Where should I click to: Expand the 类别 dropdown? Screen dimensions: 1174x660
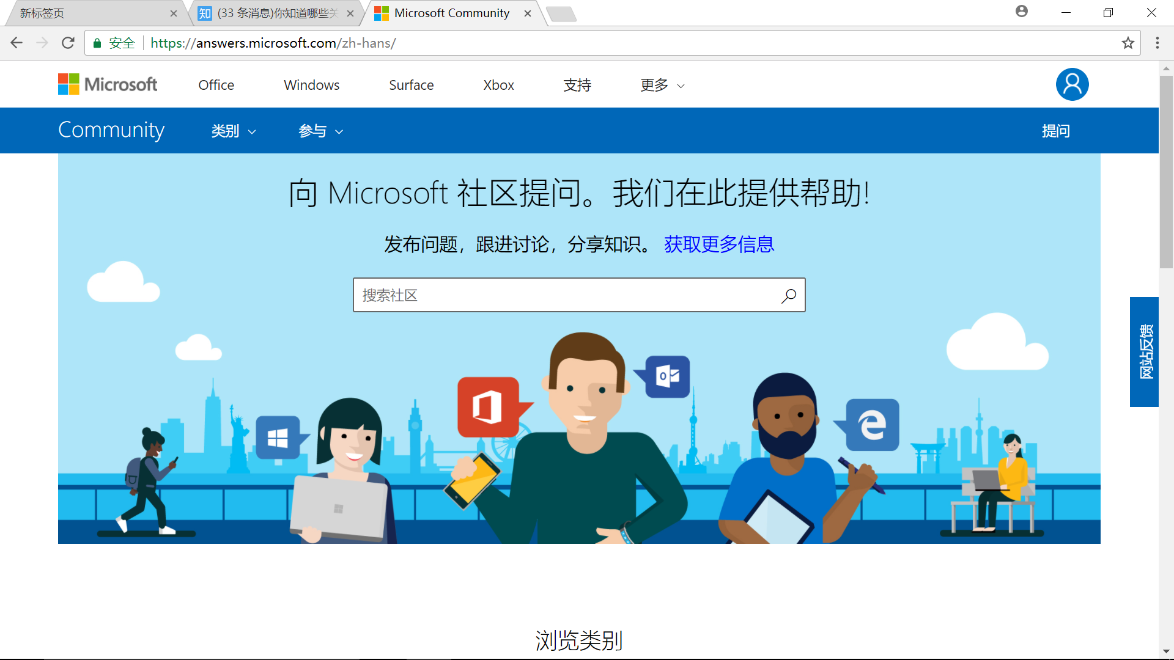pyautogui.click(x=233, y=131)
